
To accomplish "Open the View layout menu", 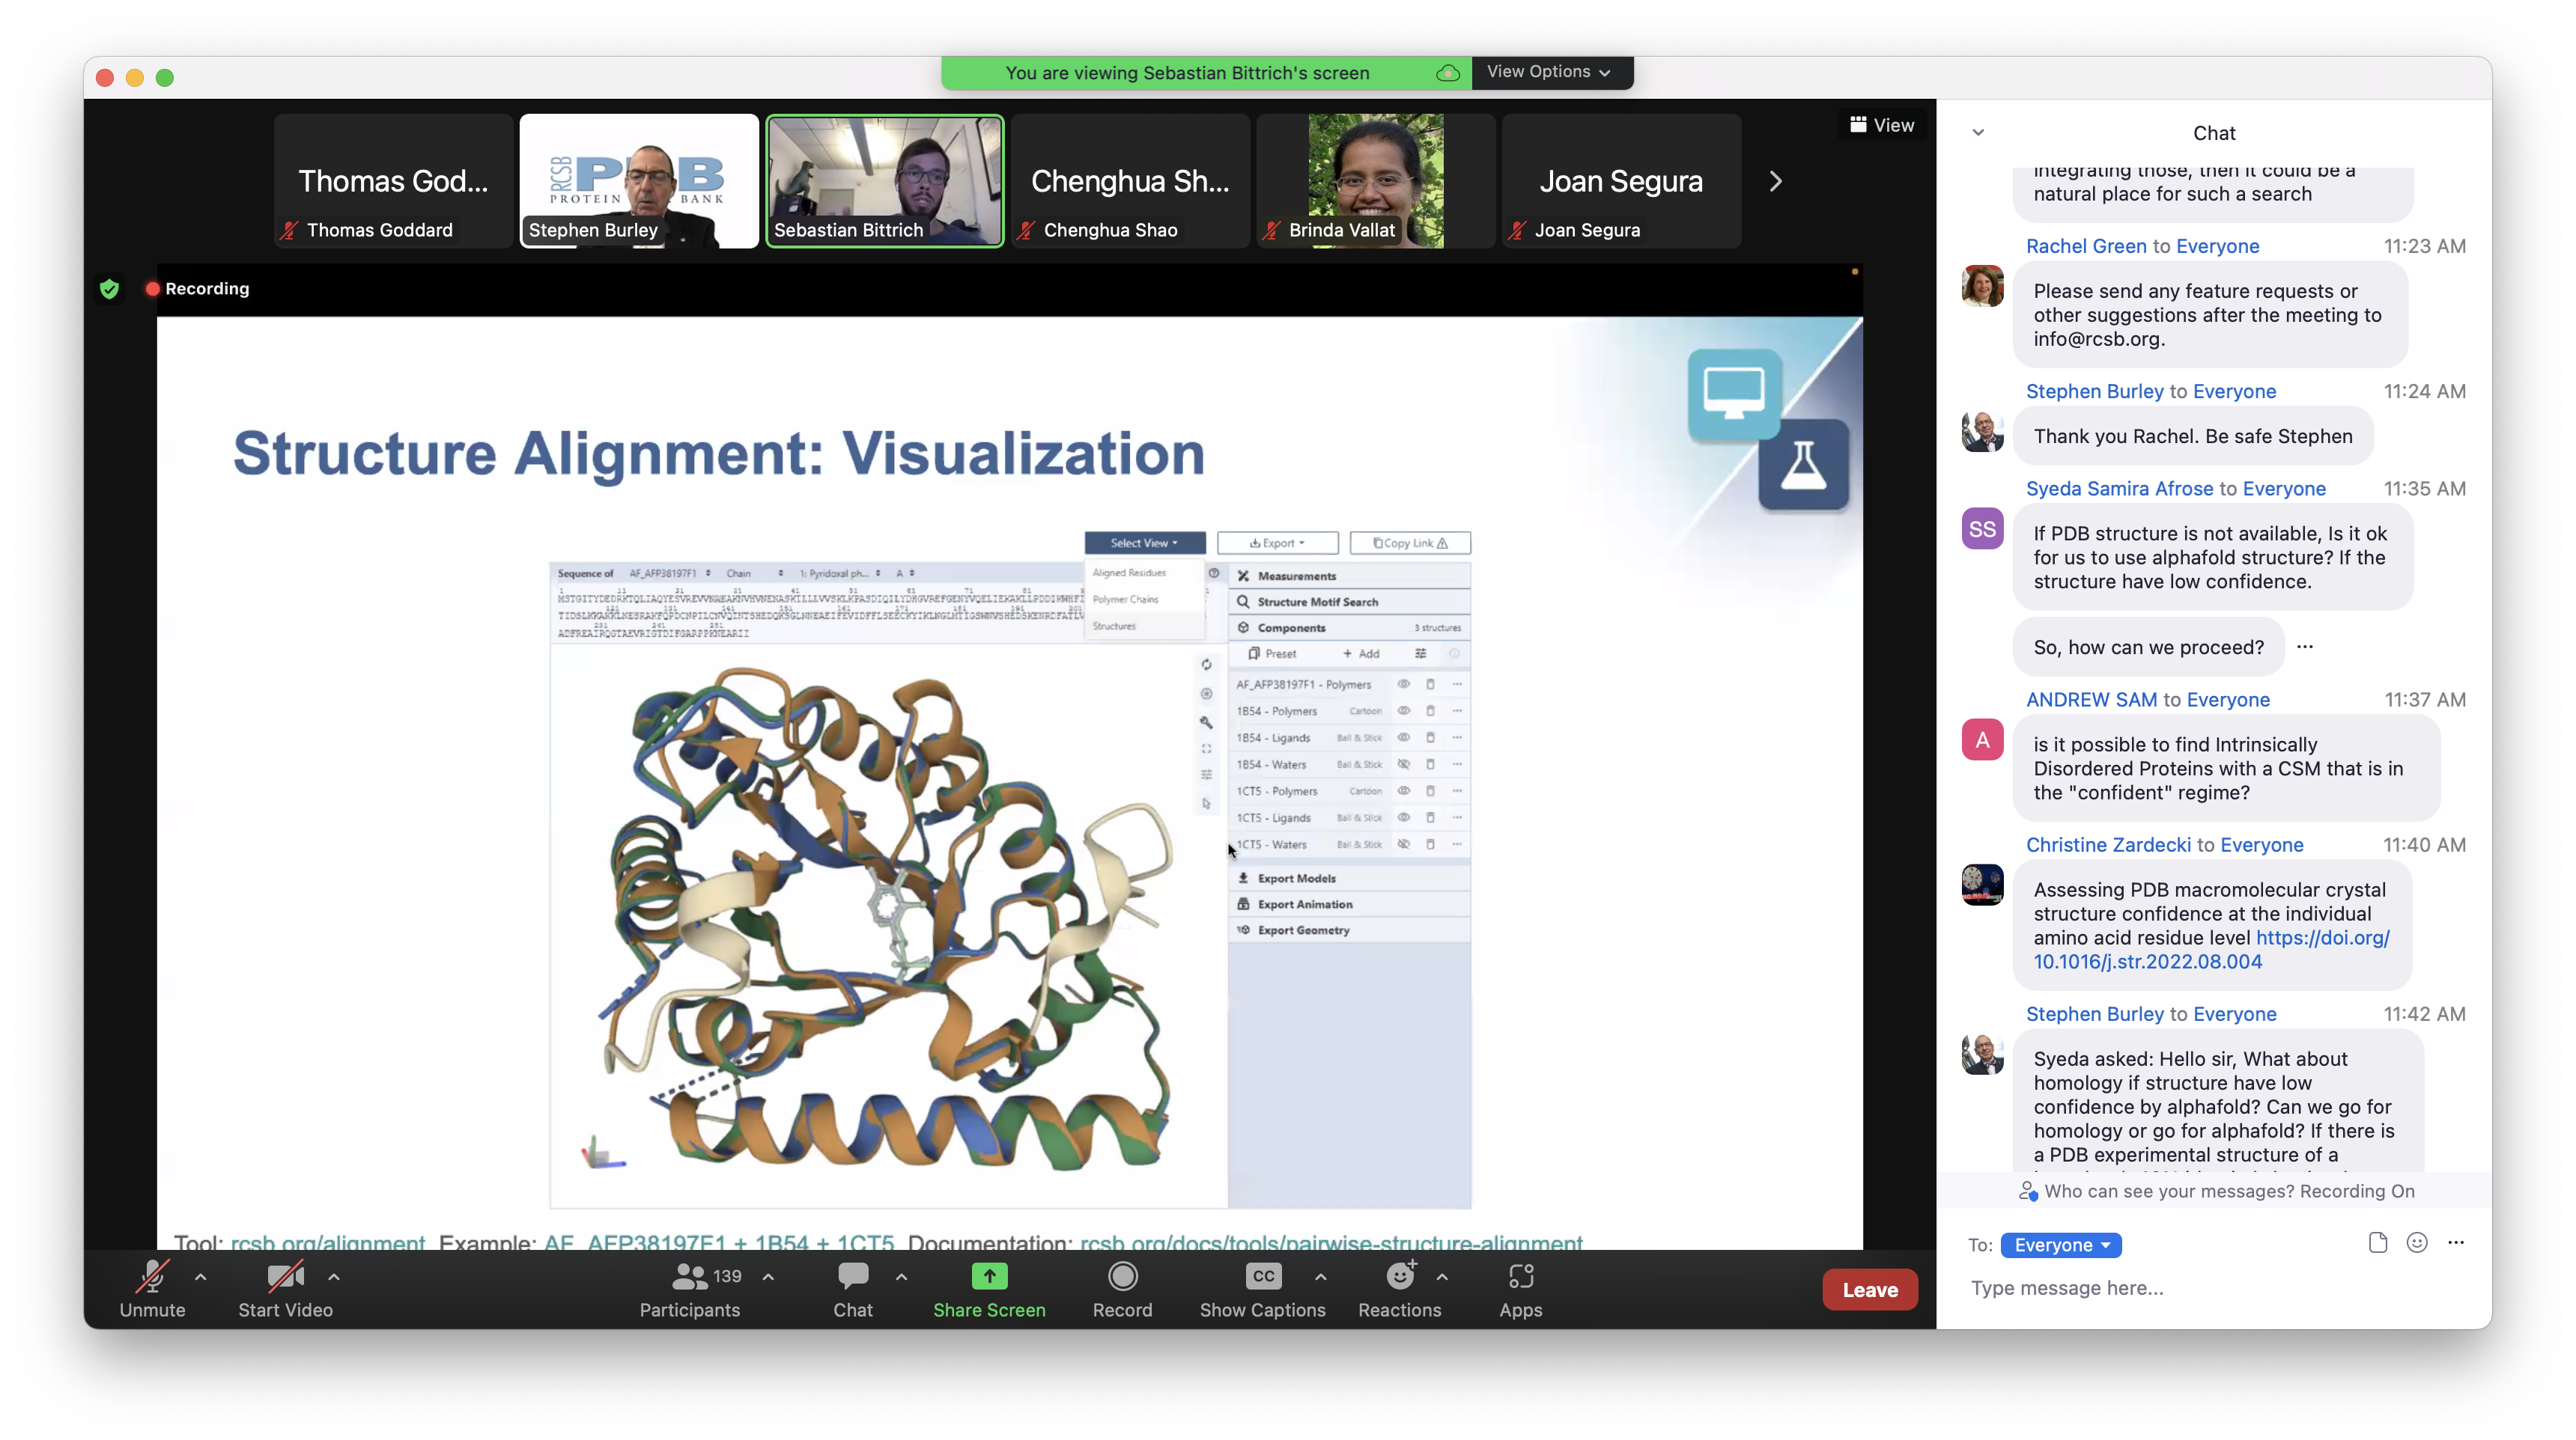I will [1881, 125].
